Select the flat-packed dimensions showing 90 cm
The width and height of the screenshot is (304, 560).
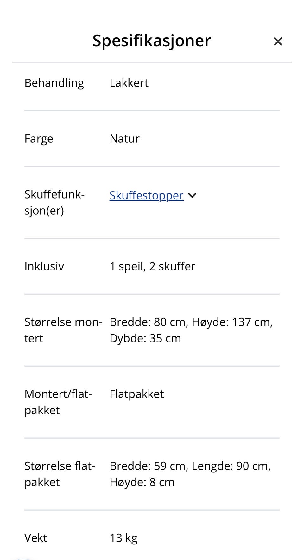pyautogui.click(x=190, y=474)
